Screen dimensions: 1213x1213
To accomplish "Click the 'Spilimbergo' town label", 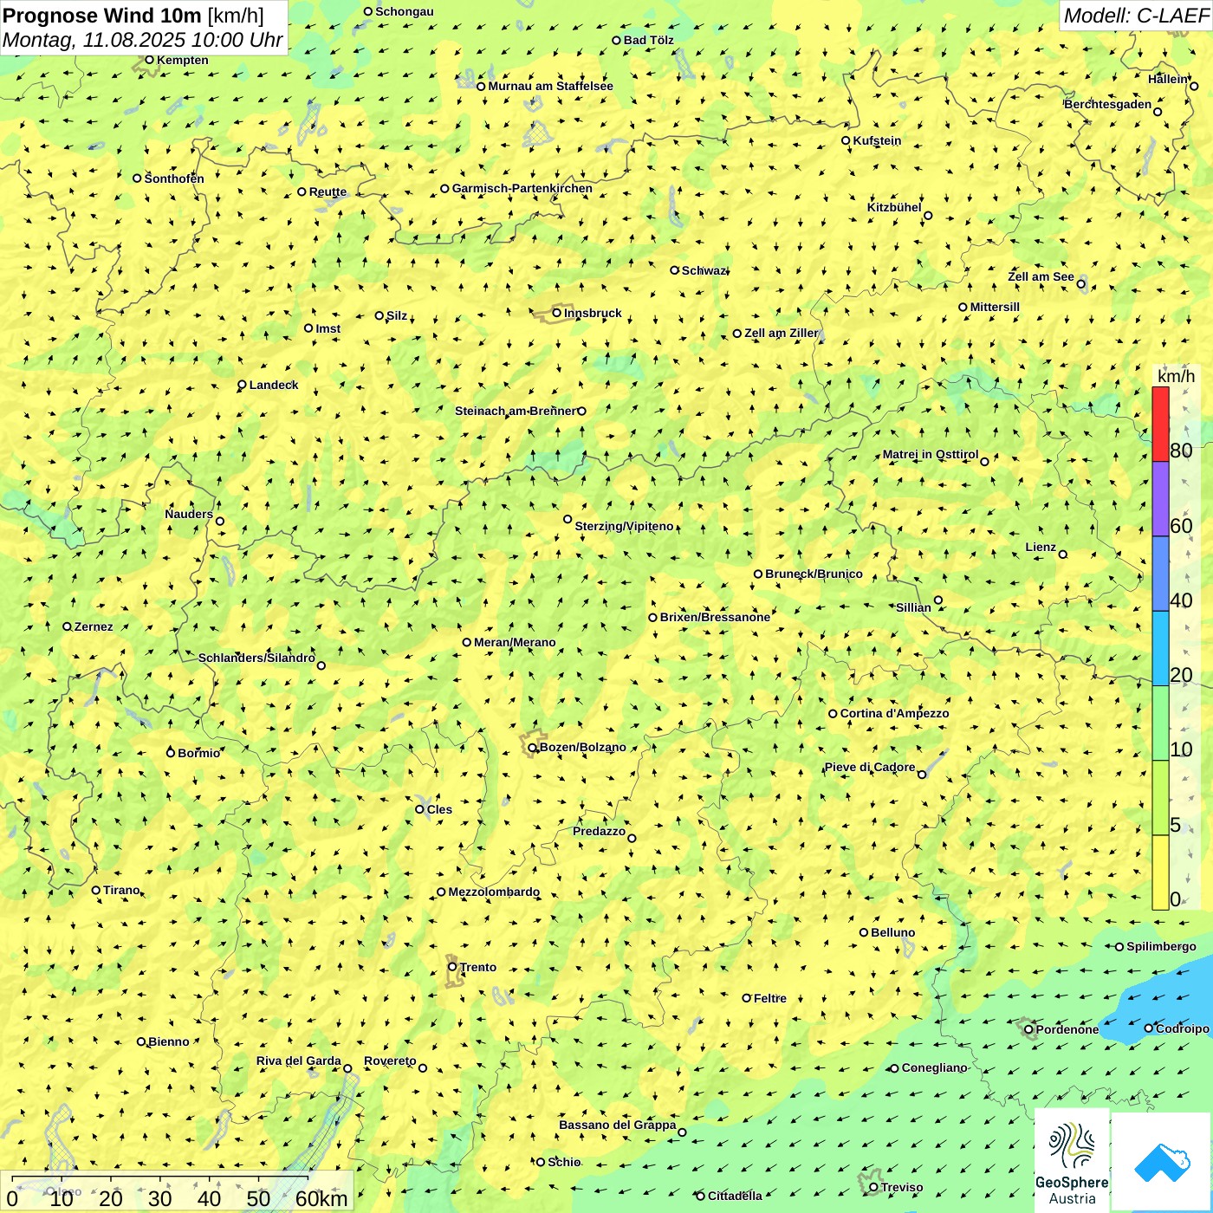I will (1161, 946).
